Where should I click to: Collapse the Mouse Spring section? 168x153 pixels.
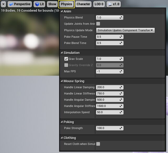[62, 81]
